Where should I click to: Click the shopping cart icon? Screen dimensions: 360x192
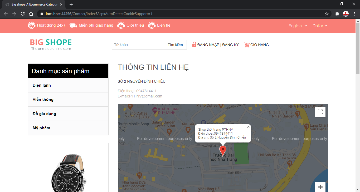tap(247, 45)
